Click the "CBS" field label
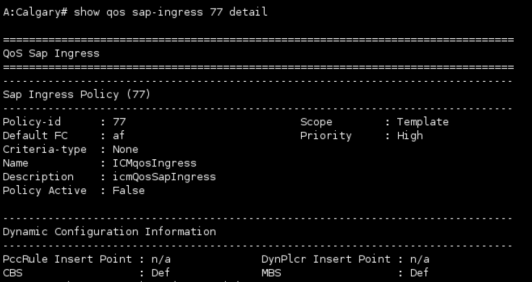Viewport: 532px width, 282px height. click(x=12, y=273)
